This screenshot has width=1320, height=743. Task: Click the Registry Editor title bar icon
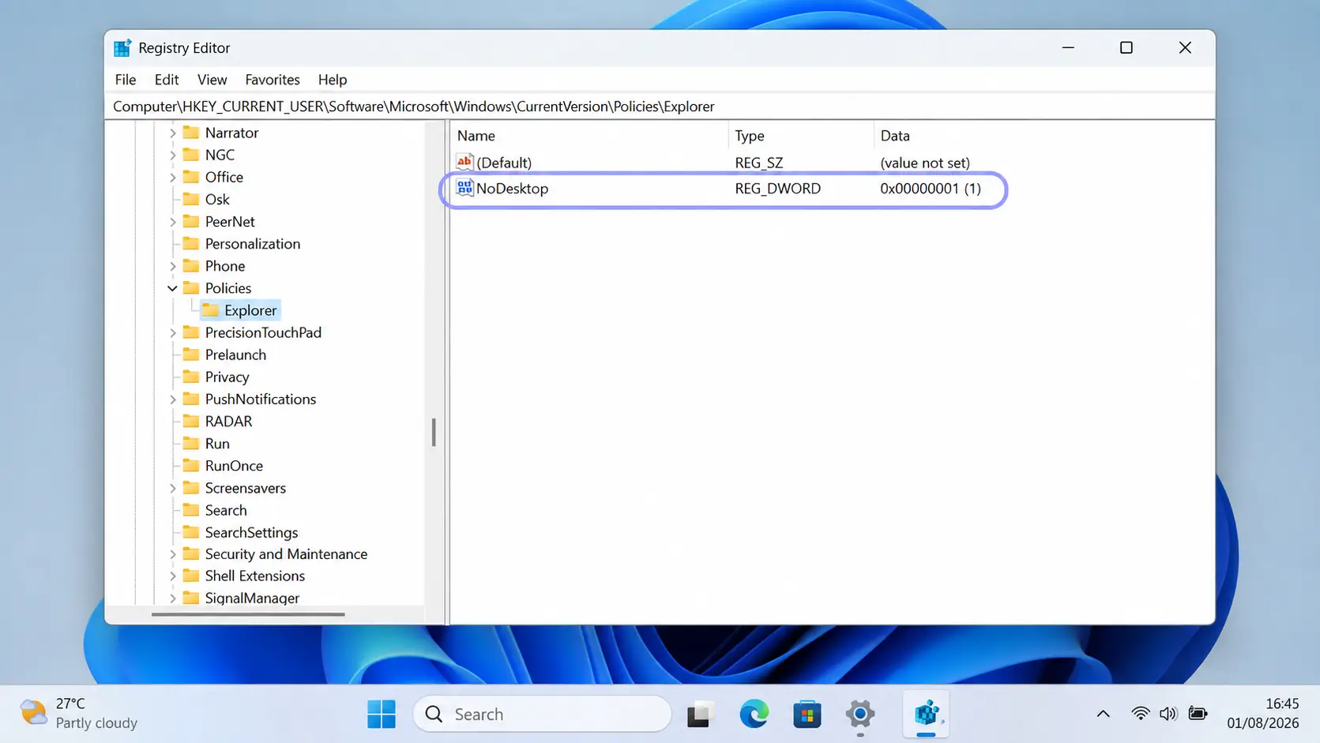[122, 48]
